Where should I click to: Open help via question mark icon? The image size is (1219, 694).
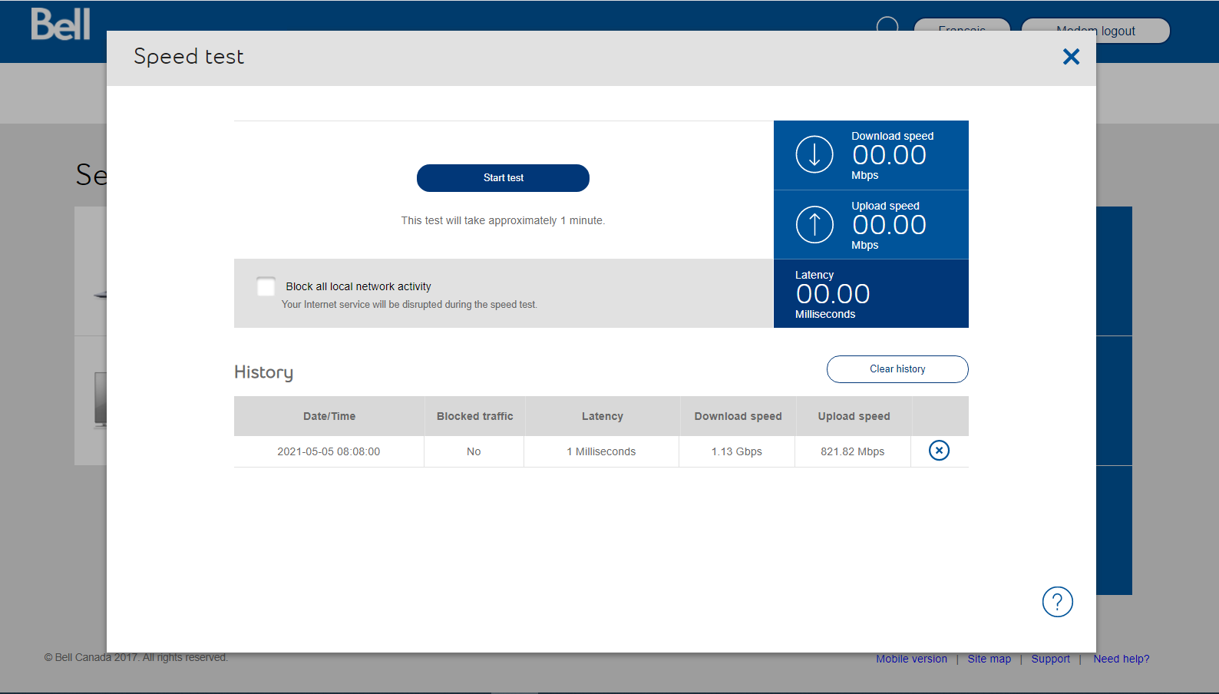click(1057, 602)
